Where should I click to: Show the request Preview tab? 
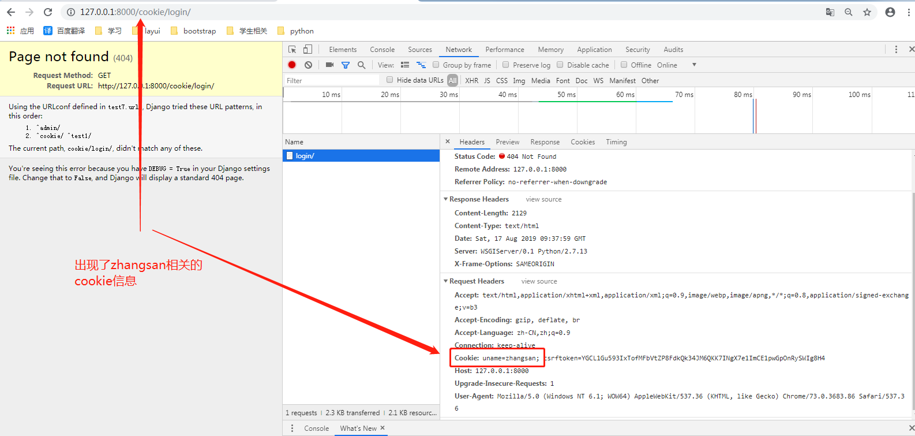coord(508,142)
